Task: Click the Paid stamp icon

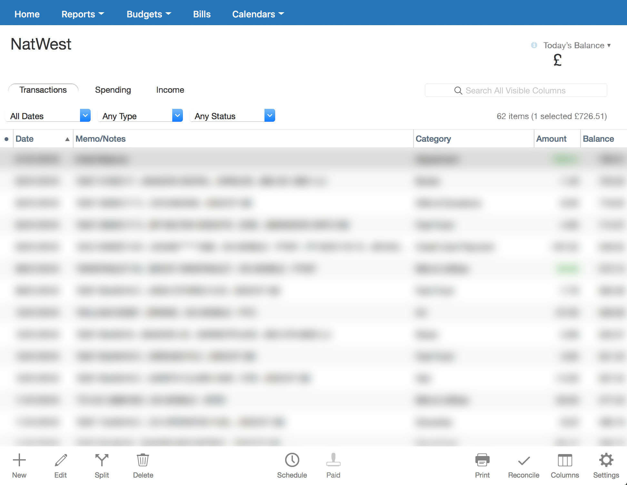Action: click(333, 460)
